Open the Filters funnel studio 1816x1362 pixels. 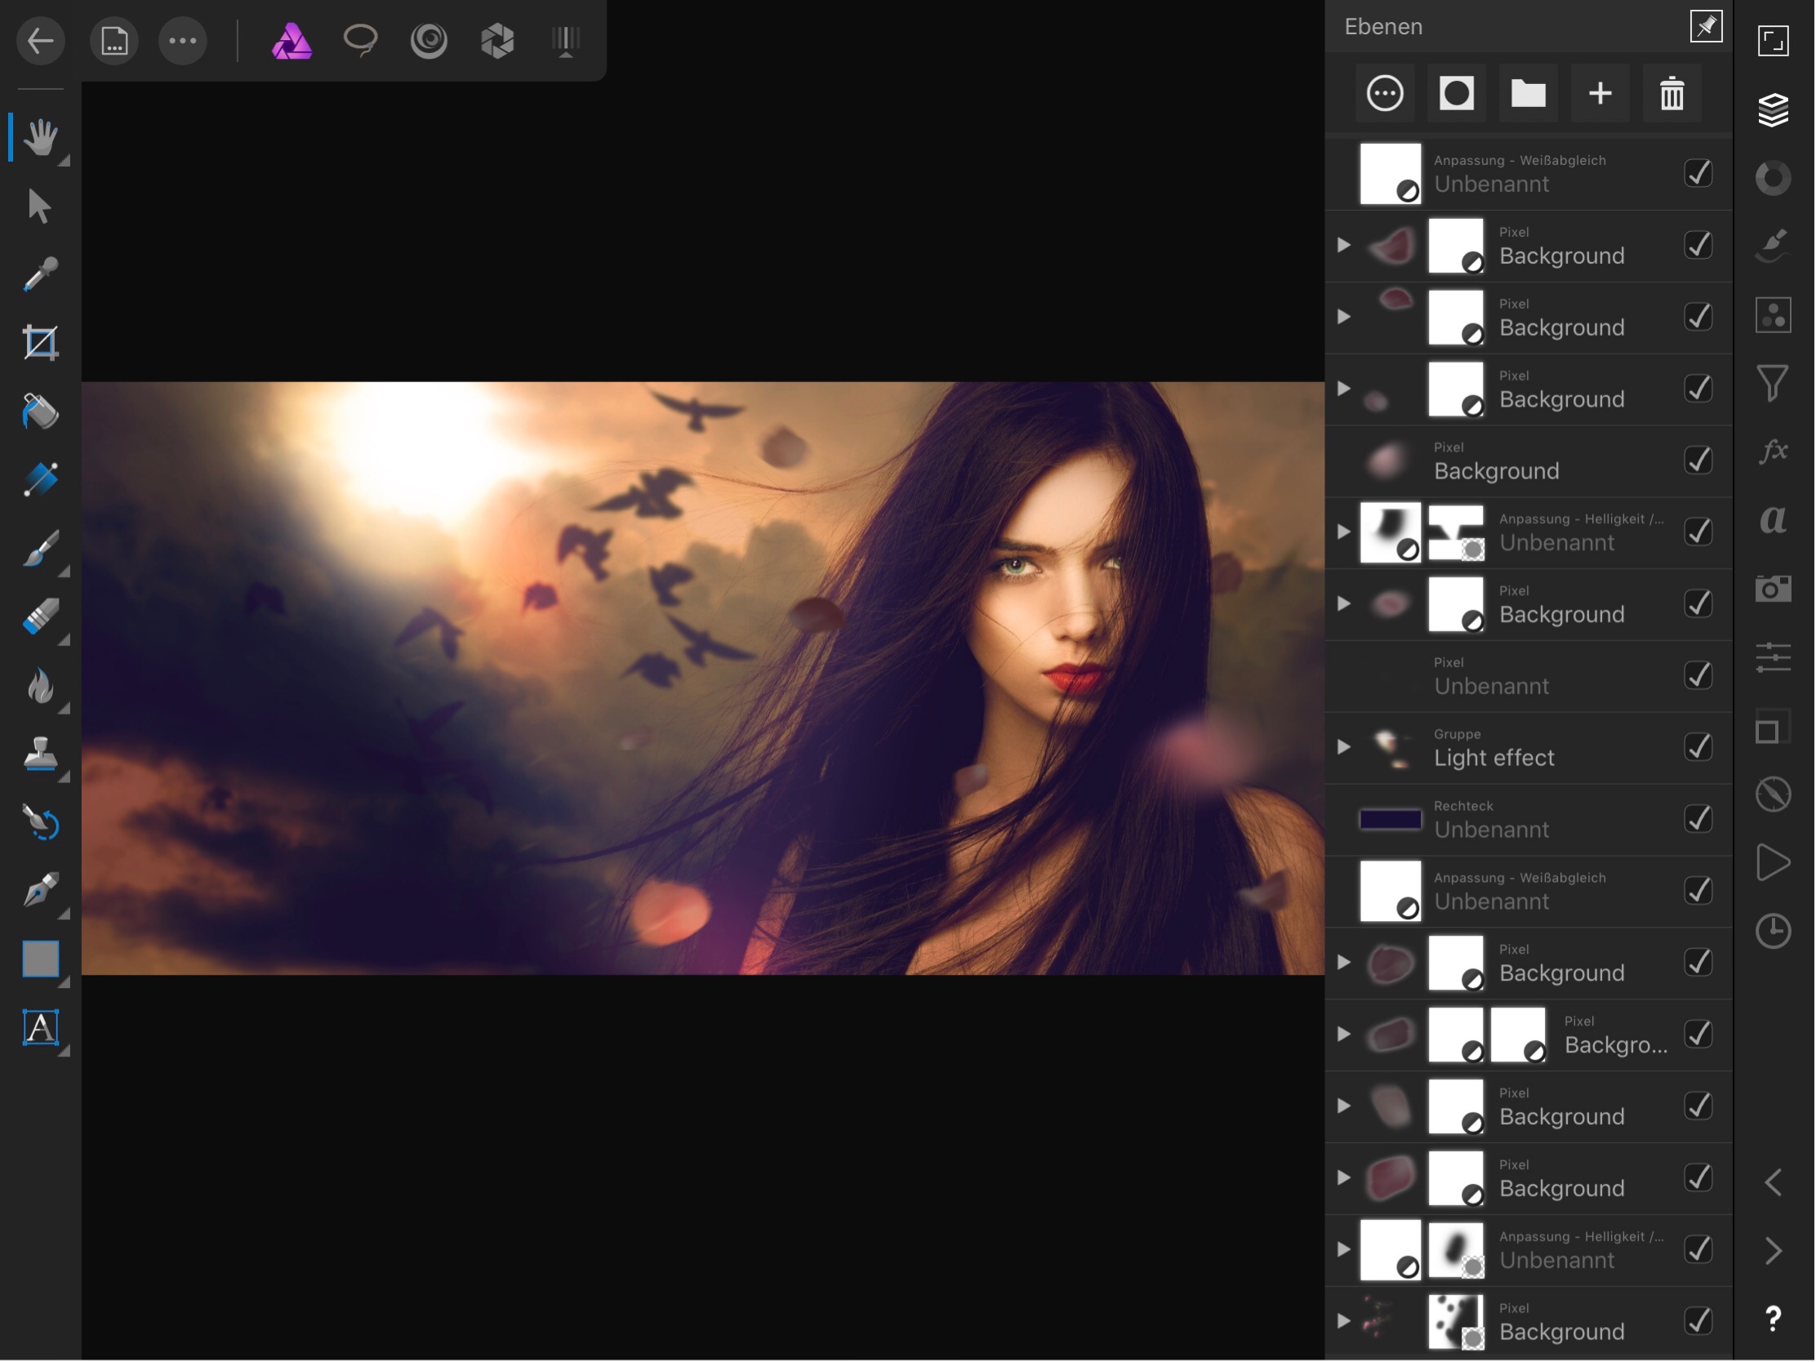pyautogui.click(x=1774, y=383)
